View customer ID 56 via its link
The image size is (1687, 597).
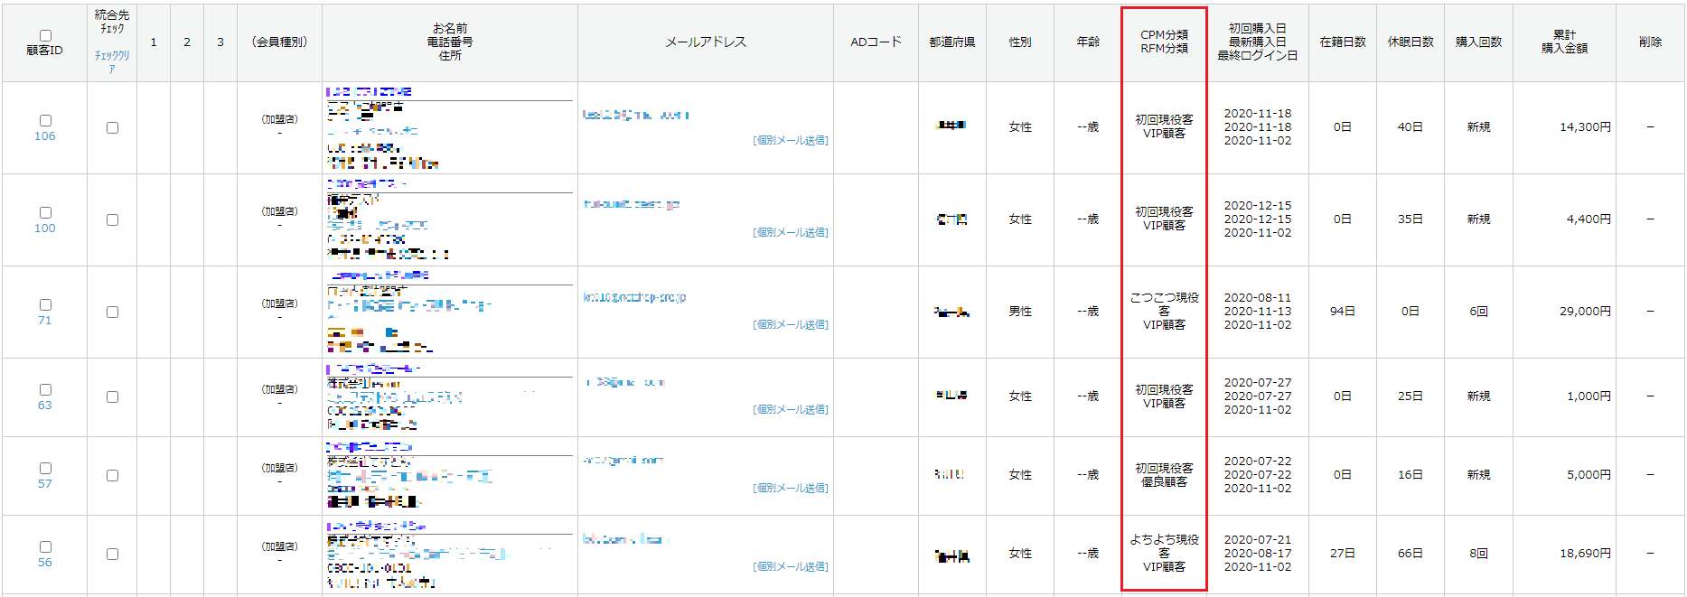point(45,563)
